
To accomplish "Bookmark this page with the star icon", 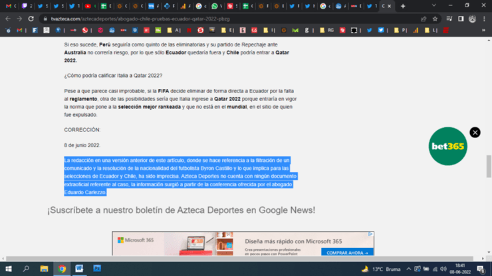I will tap(435, 19).
